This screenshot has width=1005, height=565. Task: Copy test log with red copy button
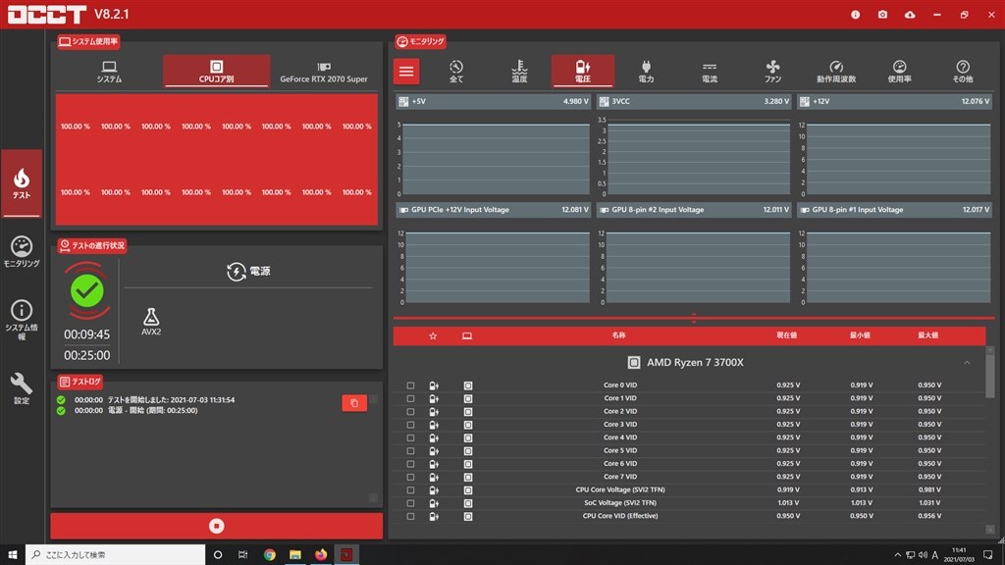[353, 403]
